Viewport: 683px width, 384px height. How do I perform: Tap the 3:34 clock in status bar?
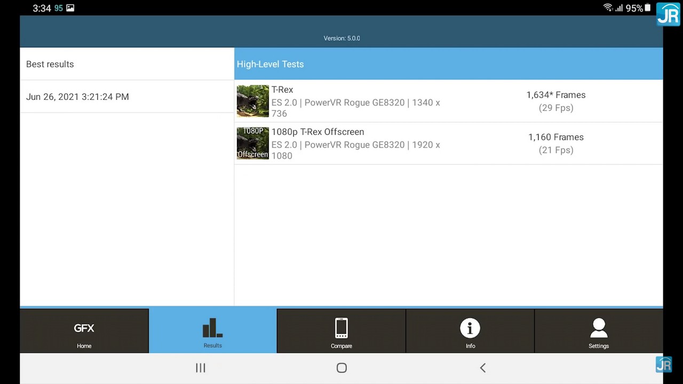pyautogui.click(x=42, y=9)
